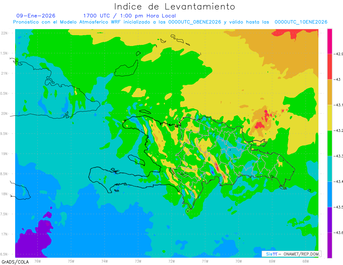Image resolution: width=343 pixels, height=265 pixels.
Task: Click the teal swatch in the legend bar
Action: click(330, 169)
